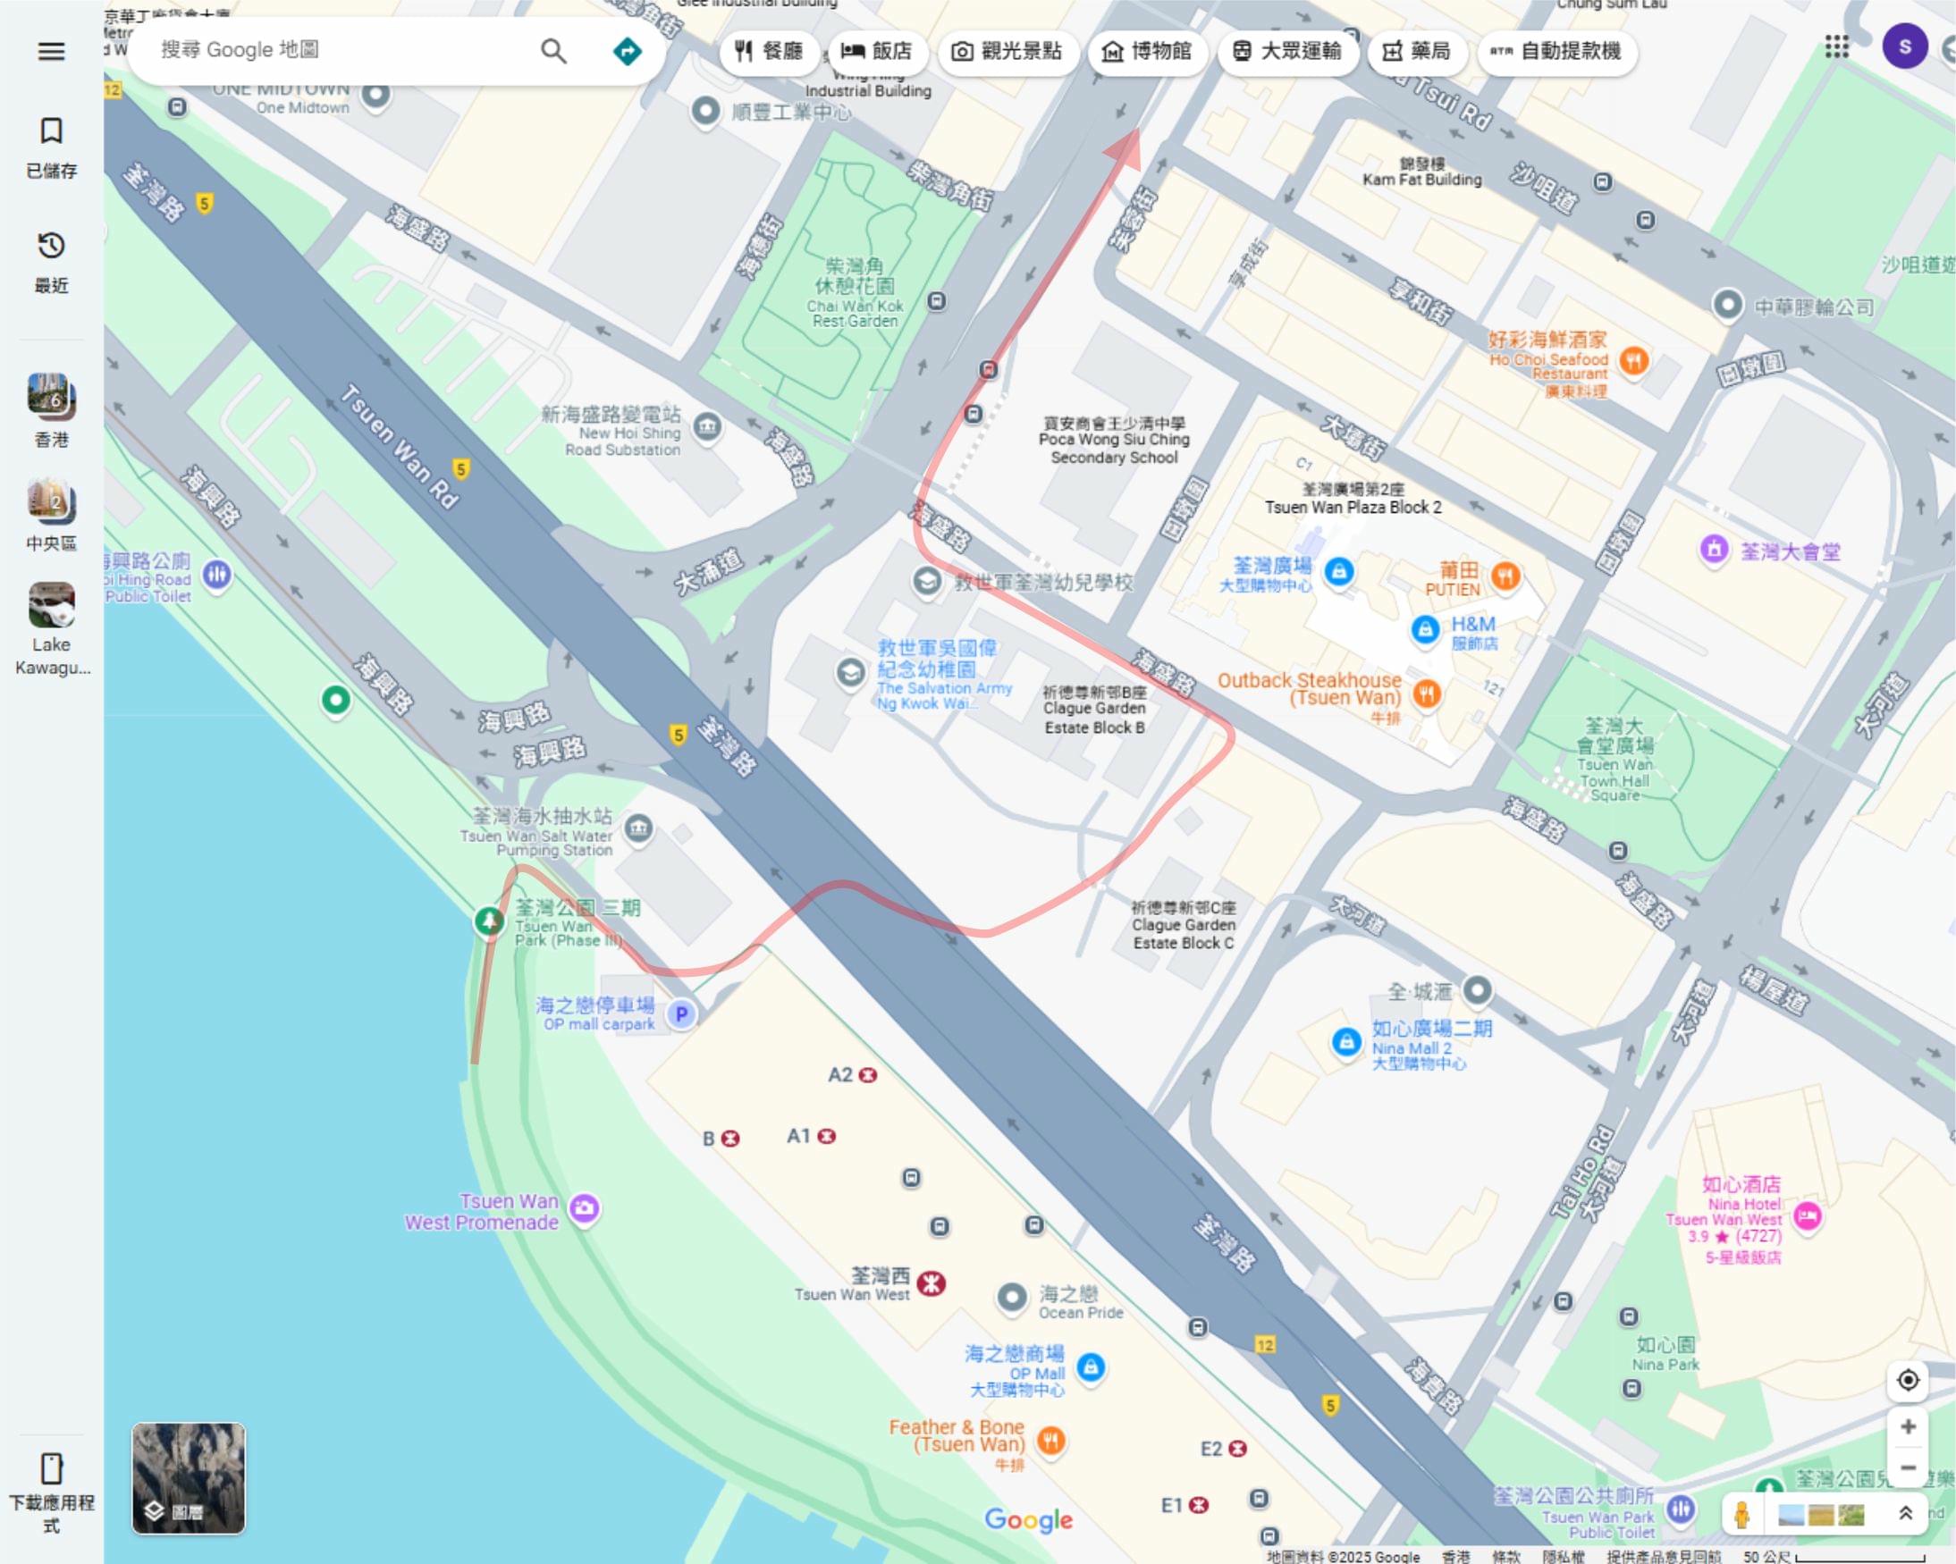This screenshot has width=1956, height=1564.
Task: Open the 提供產品意見回饋 feedback link
Action: coord(1664,1556)
